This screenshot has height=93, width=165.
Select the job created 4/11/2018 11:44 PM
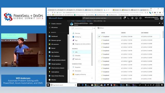pyautogui.click(x=129, y=51)
